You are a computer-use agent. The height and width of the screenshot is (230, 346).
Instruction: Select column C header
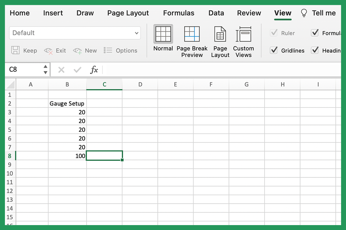(x=104, y=85)
